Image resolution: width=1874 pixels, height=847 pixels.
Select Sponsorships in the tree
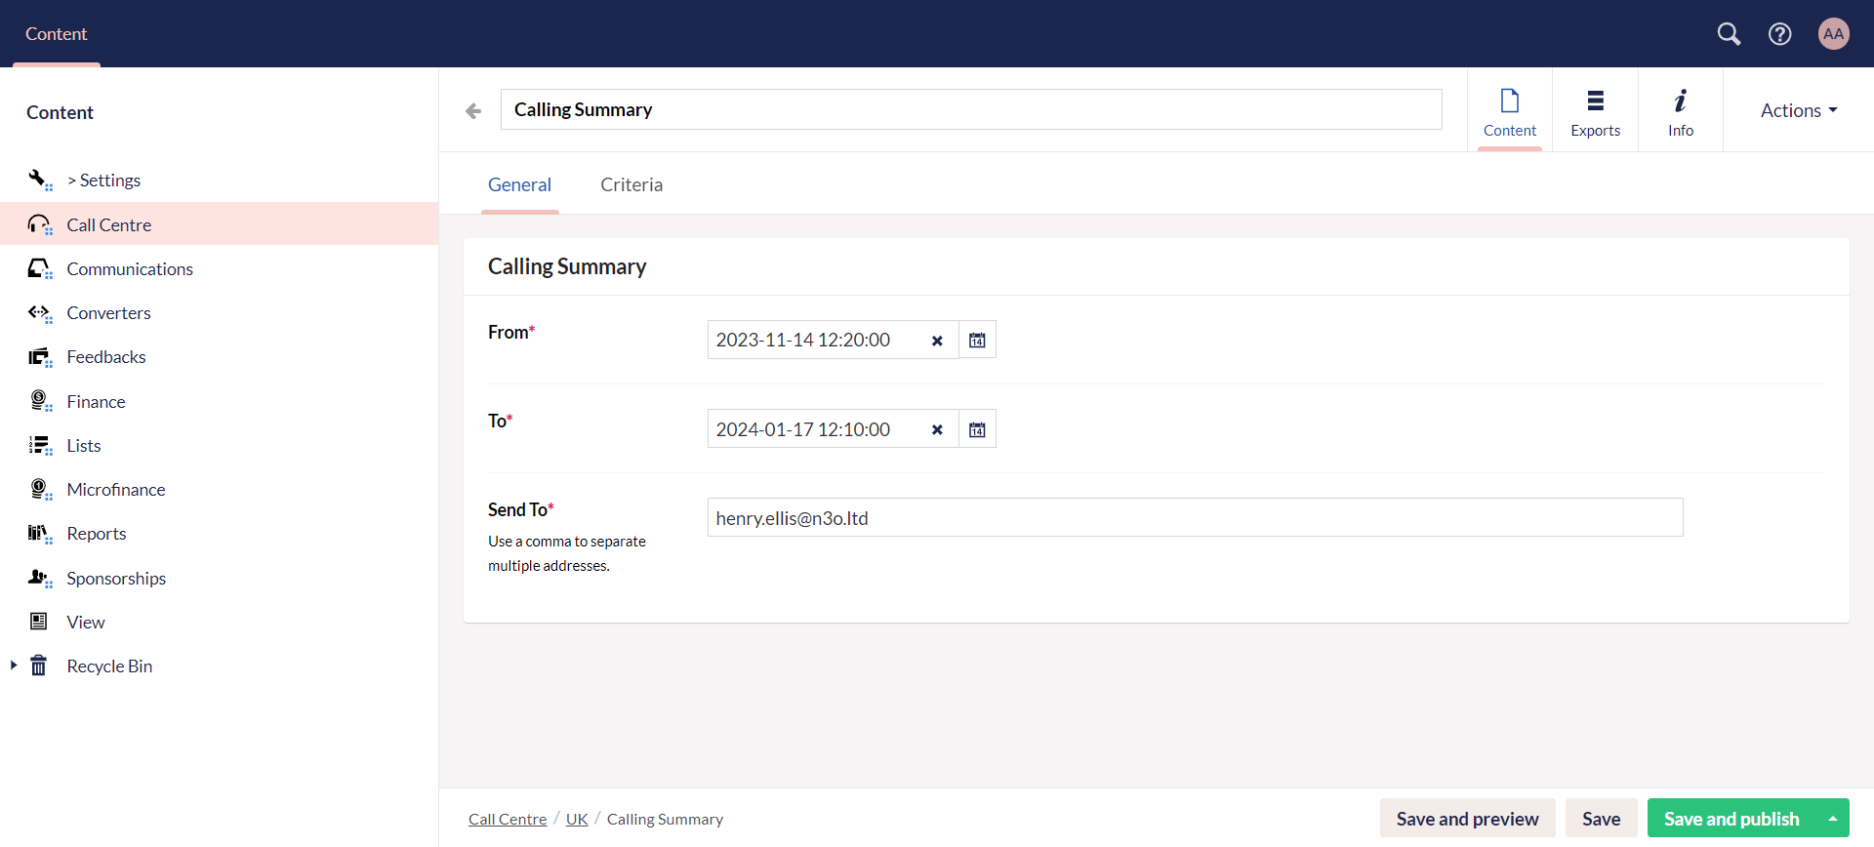click(116, 578)
